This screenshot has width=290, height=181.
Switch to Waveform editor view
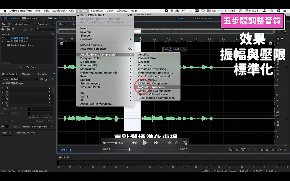point(11,18)
